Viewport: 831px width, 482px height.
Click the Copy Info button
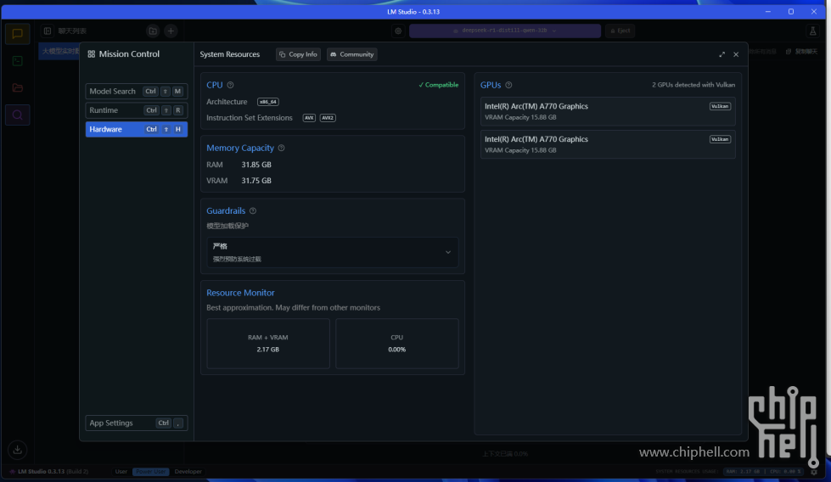click(x=298, y=54)
